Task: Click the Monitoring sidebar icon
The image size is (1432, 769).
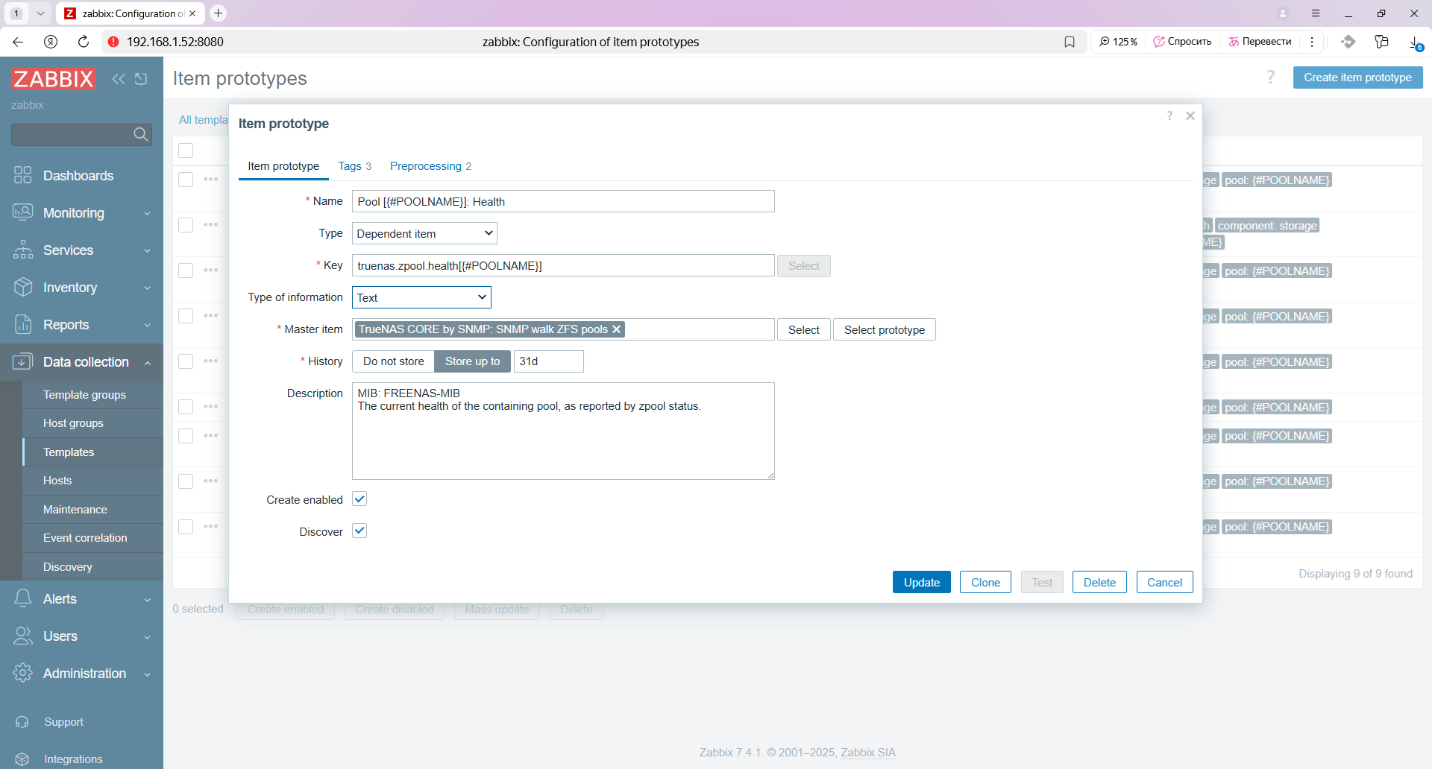Action: 23,212
